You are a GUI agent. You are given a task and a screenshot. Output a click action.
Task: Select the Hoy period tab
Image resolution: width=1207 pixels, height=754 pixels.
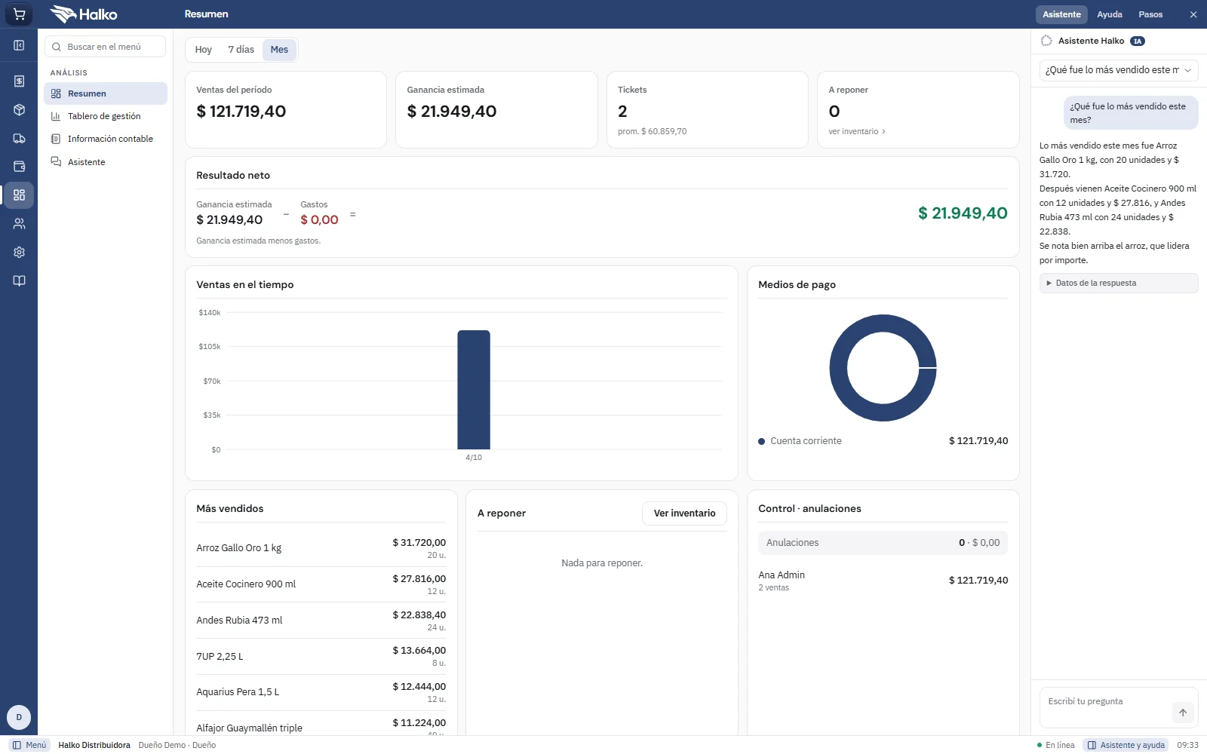click(x=204, y=50)
